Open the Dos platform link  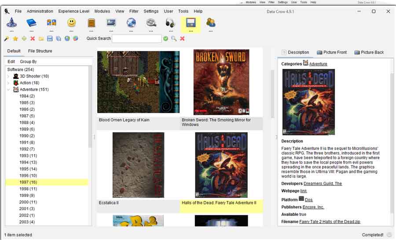coord(308,200)
